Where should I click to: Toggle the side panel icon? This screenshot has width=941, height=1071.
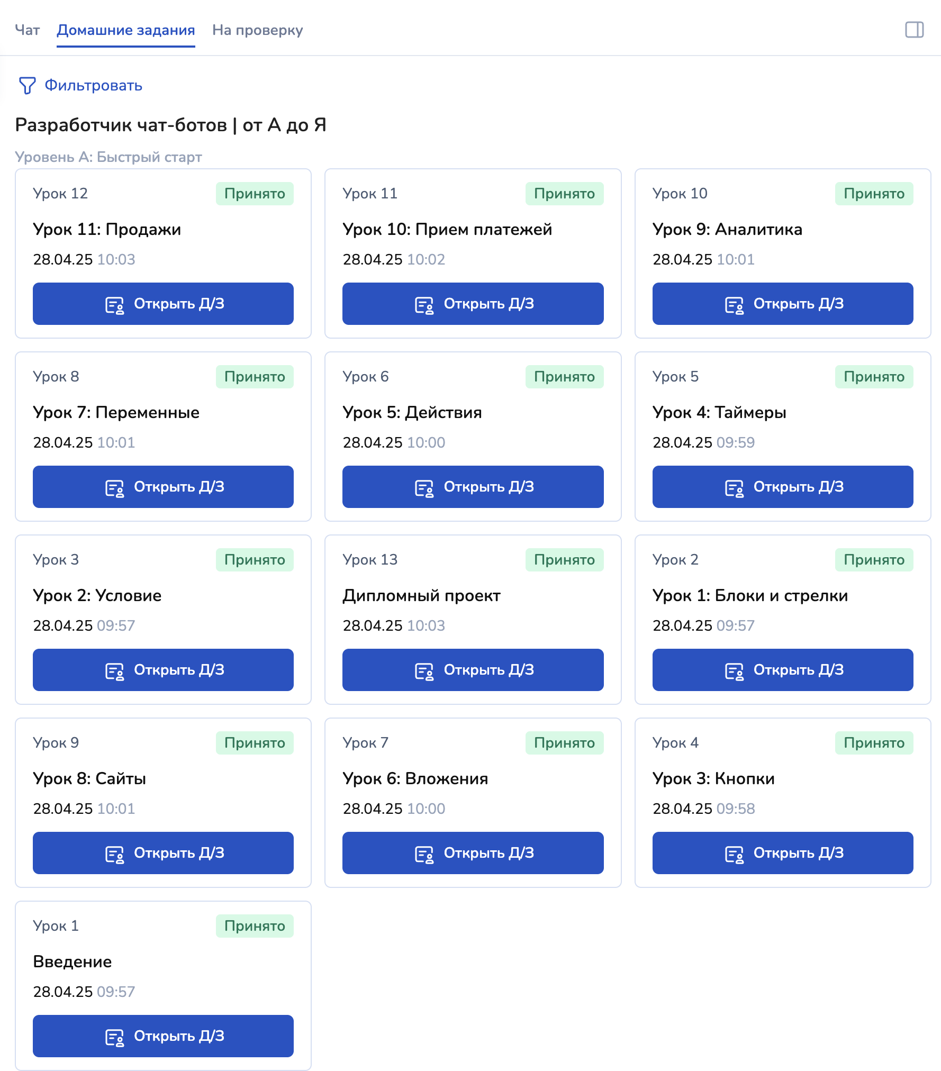click(914, 30)
